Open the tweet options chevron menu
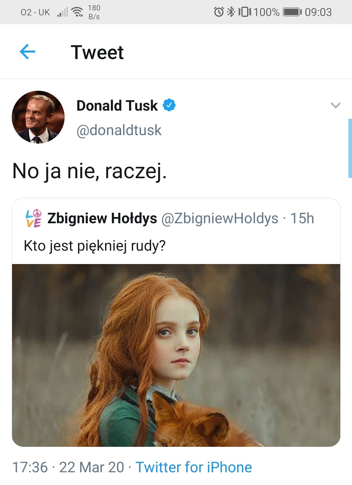This screenshot has width=352, height=485. pyautogui.click(x=335, y=105)
